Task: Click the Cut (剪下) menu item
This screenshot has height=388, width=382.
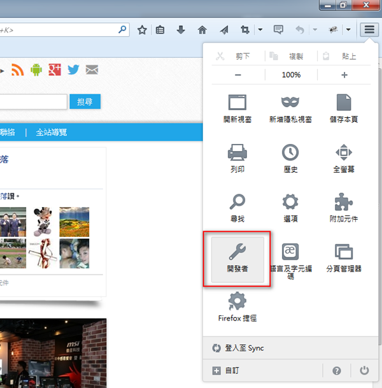Action: click(x=234, y=56)
